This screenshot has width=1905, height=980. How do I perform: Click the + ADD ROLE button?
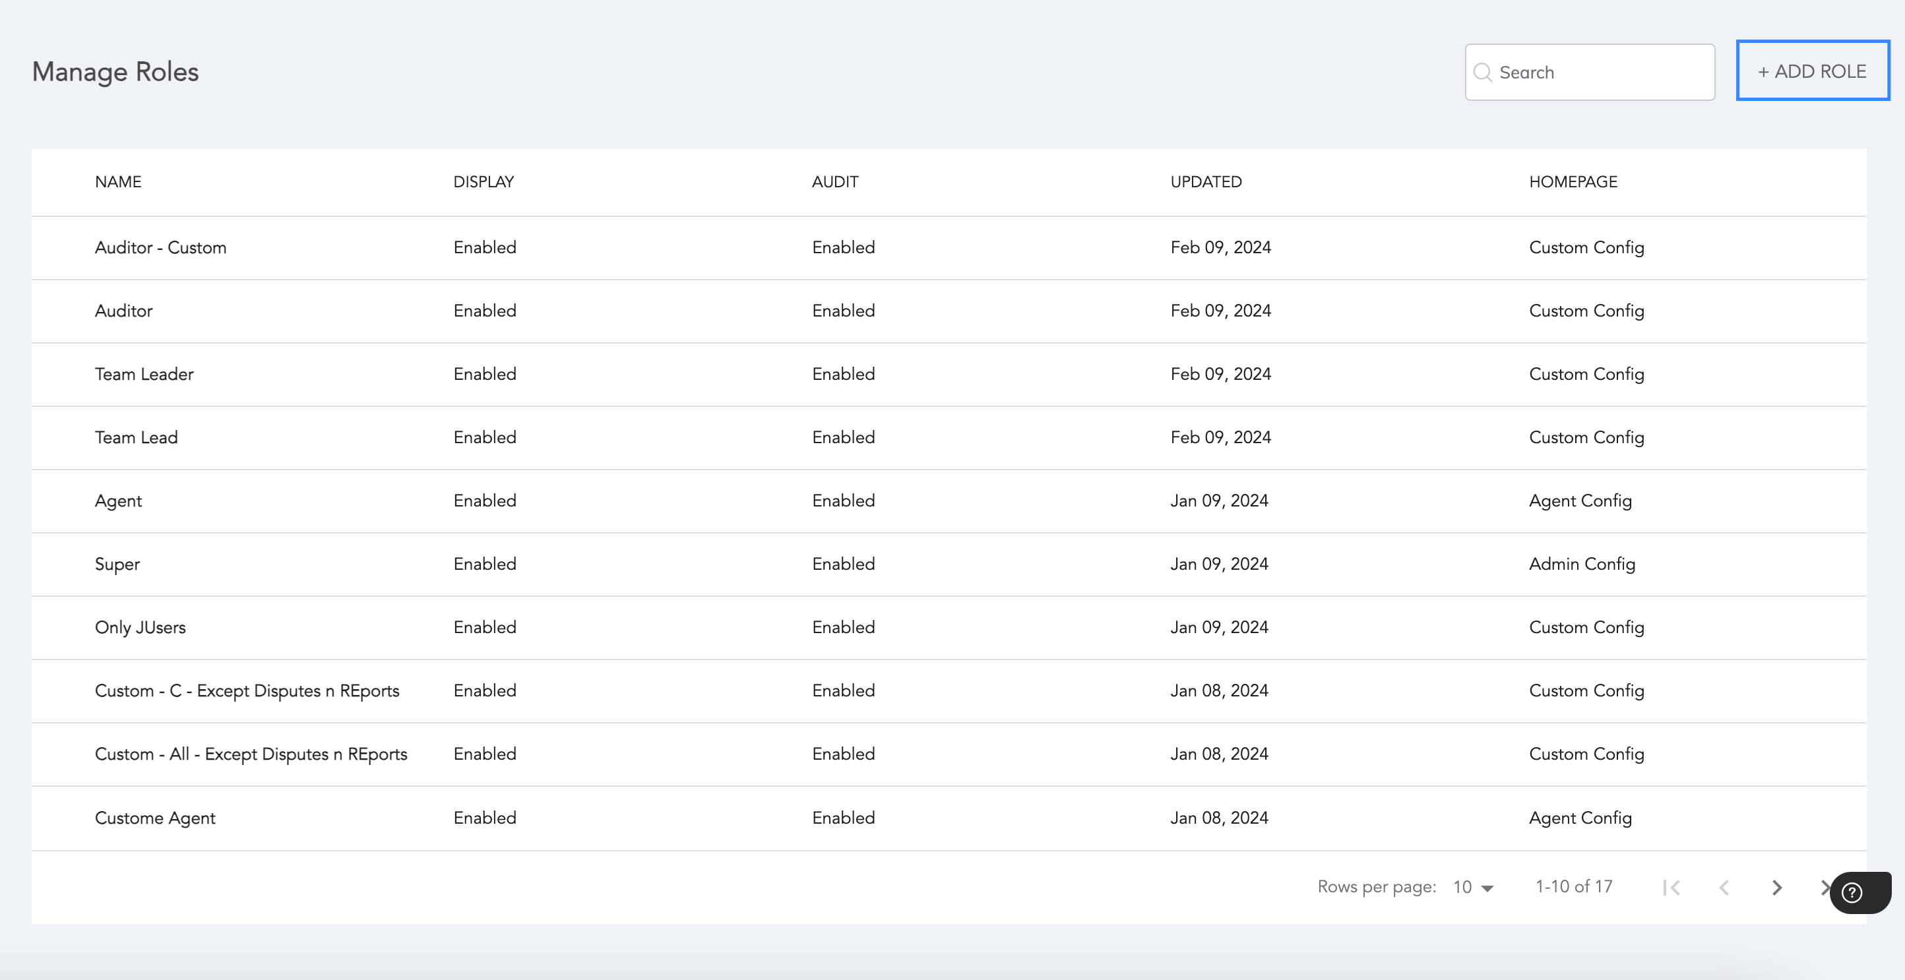[x=1812, y=71]
